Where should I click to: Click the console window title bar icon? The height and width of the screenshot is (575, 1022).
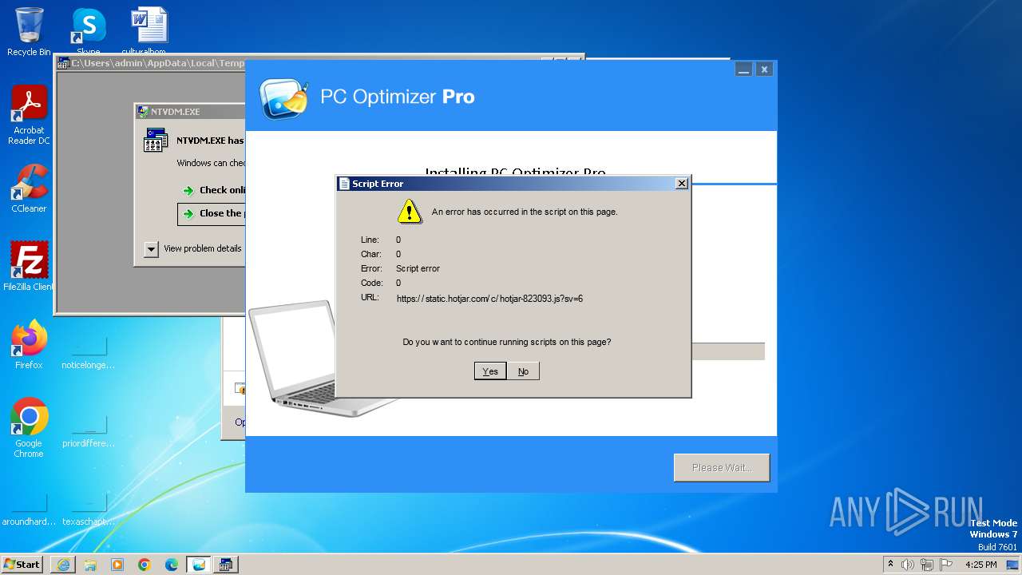click(x=64, y=63)
